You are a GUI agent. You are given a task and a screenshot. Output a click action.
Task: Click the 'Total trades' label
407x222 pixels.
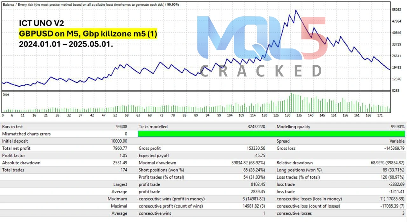(13, 170)
